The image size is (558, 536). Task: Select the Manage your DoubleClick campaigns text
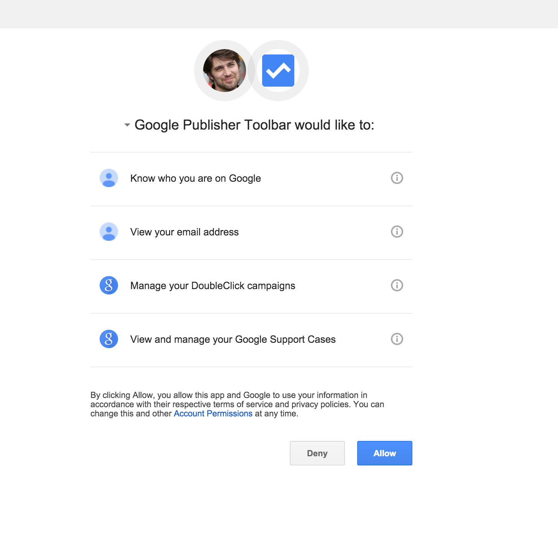[x=213, y=286]
